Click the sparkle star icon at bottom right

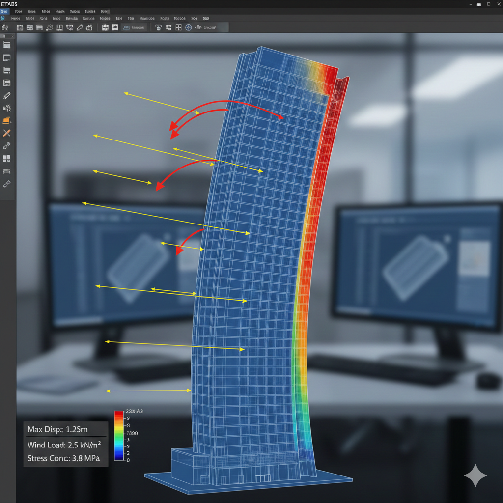point(475,475)
